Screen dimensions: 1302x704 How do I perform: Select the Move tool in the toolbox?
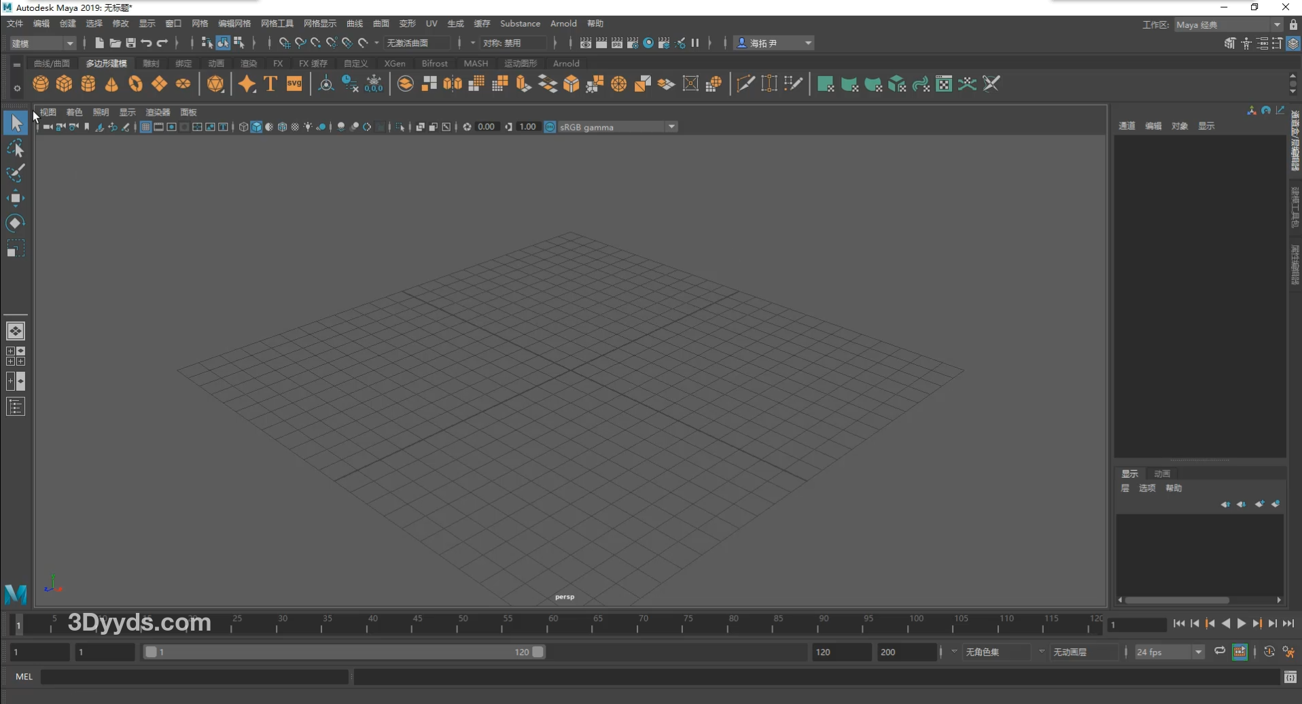pyautogui.click(x=15, y=198)
